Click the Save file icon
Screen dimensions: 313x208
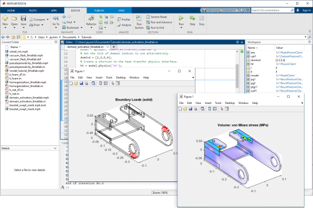(23, 18)
